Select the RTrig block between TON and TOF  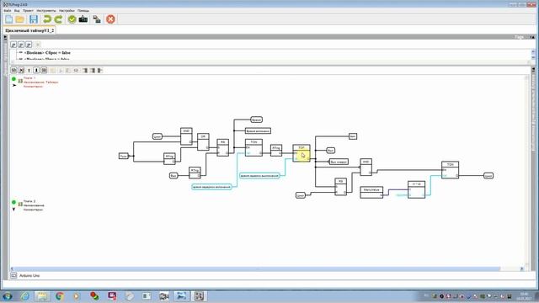(276, 151)
